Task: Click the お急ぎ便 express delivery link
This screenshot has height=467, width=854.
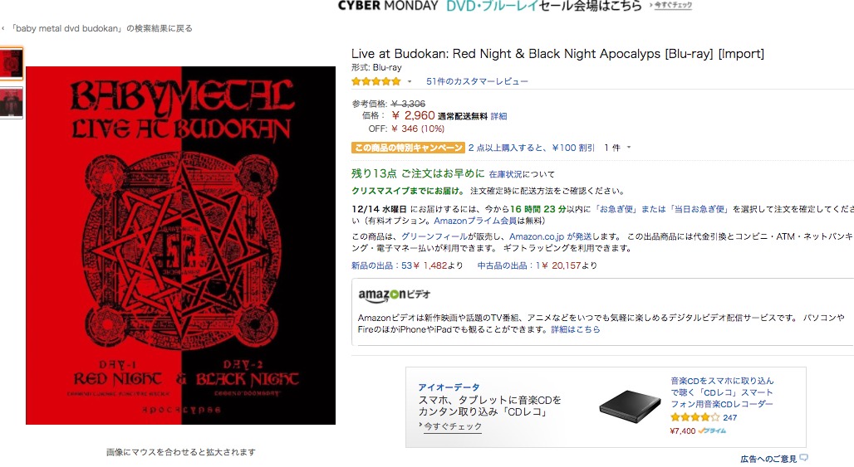Action: tap(616, 209)
